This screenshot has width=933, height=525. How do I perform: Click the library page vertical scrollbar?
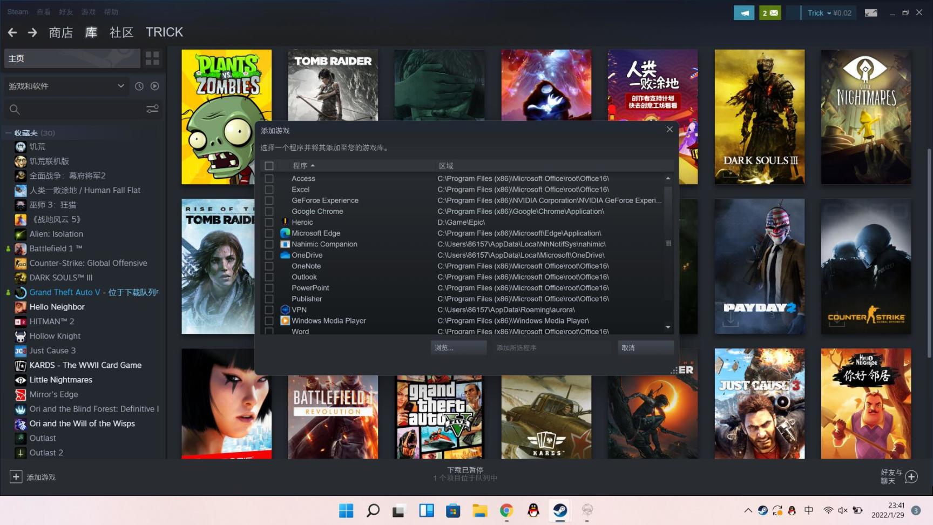coord(929,253)
